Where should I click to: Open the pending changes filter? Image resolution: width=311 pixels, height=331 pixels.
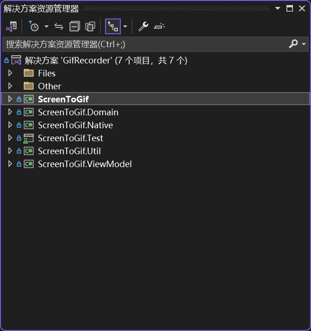tap(34, 26)
